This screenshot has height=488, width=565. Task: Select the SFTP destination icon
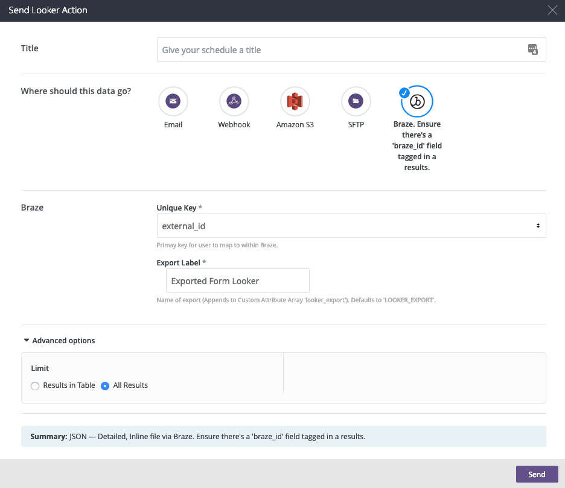tap(356, 101)
